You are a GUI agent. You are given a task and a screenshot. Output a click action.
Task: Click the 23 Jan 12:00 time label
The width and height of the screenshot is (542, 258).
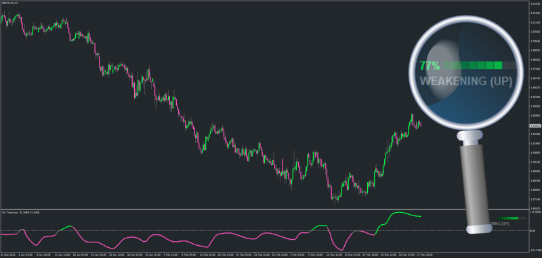click(117, 255)
